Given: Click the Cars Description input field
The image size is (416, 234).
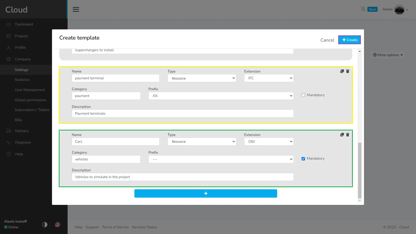Looking at the screenshot, I should point(183,177).
